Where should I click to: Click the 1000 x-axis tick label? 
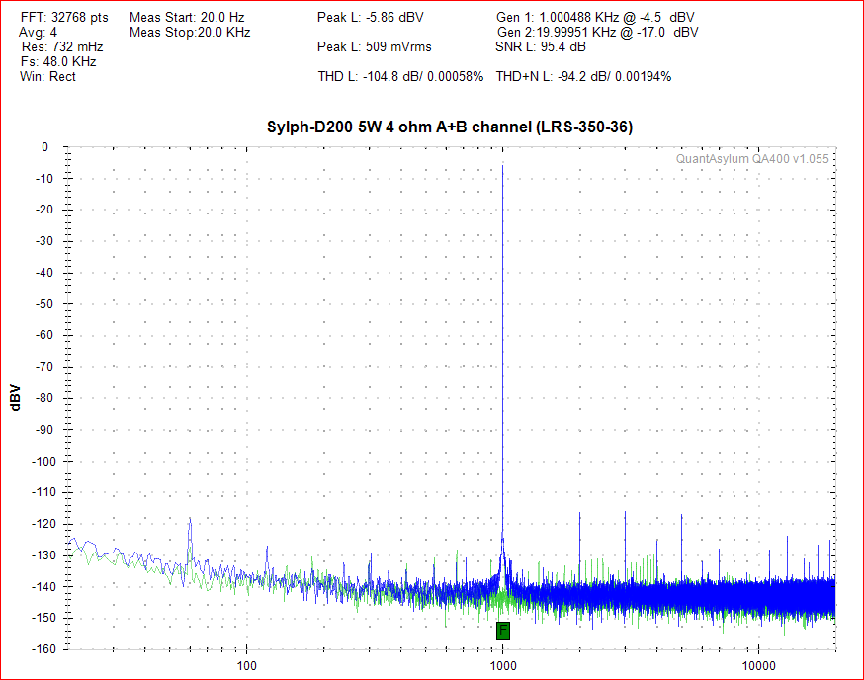pyautogui.click(x=503, y=666)
